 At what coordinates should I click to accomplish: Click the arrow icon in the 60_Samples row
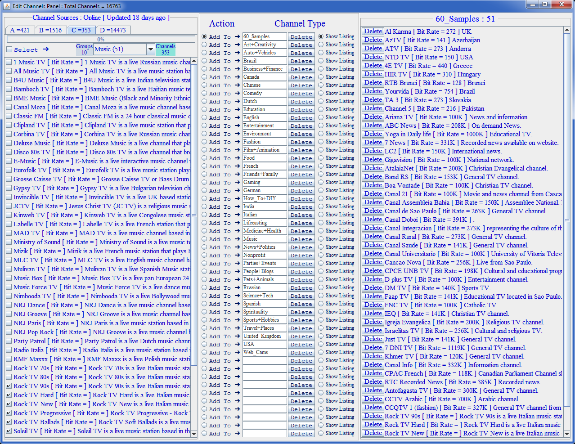pyautogui.click(x=237, y=36)
